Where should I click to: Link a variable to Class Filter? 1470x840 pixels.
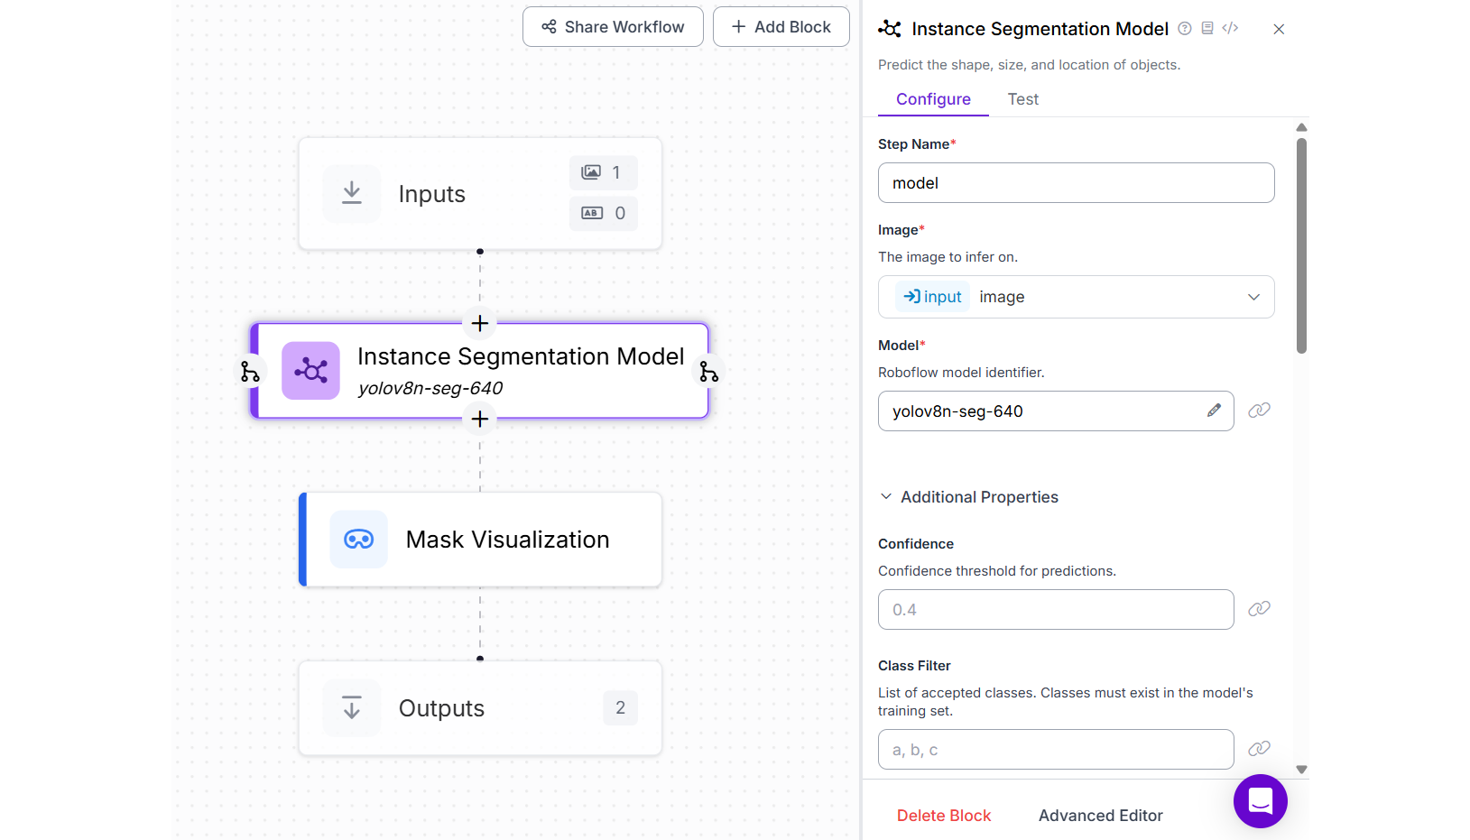(1259, 749)
